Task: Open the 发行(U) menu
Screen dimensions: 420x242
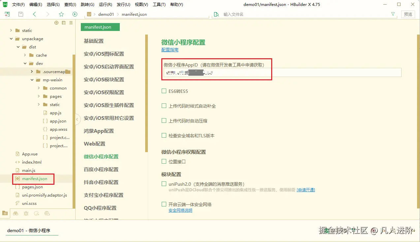Action: [123, 5]
